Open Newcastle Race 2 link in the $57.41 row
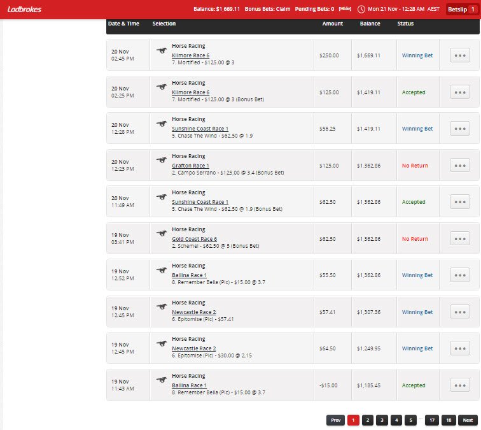The image size is (481, 430). (194, 312)
